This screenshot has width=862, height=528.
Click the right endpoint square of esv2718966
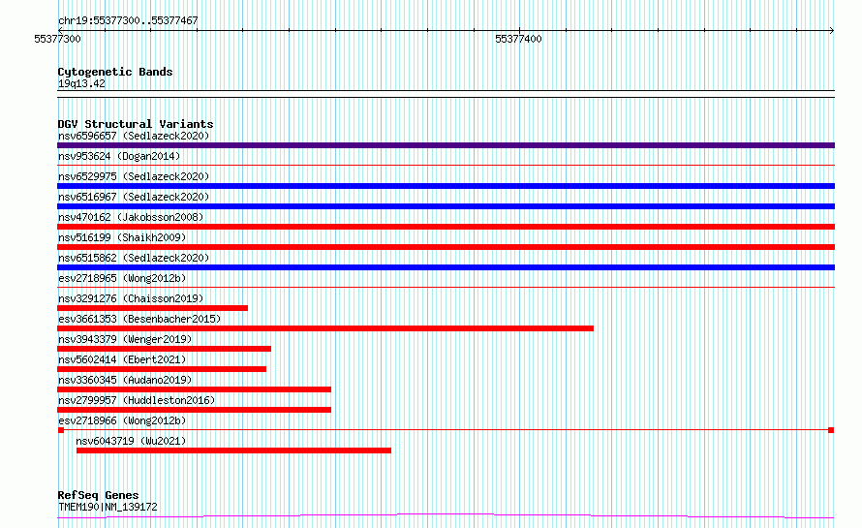831,430
